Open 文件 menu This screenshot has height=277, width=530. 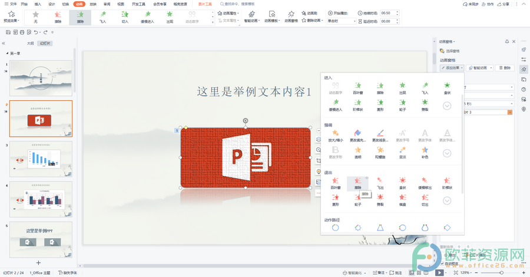[11, 4]
